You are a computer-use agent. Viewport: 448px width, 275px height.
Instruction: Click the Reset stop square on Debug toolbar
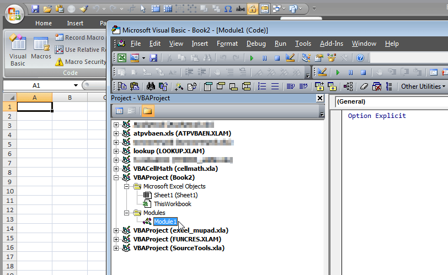(x=363, y=72)
